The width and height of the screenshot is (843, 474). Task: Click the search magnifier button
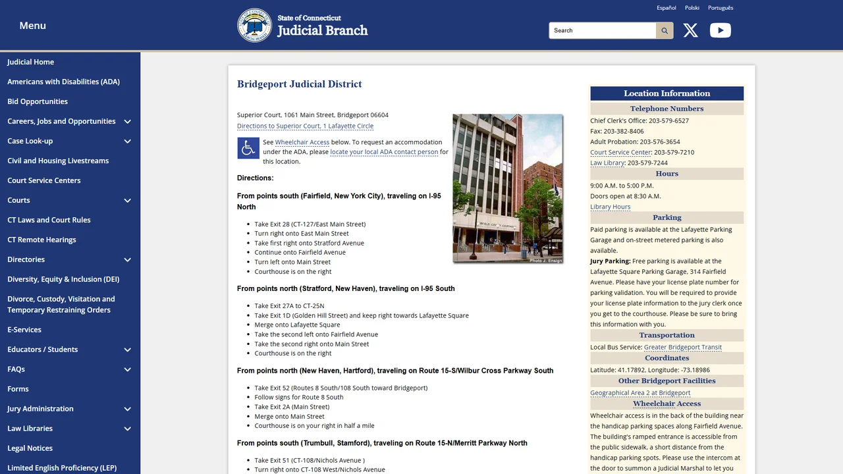pyautogui.click(x=665, y=30)
